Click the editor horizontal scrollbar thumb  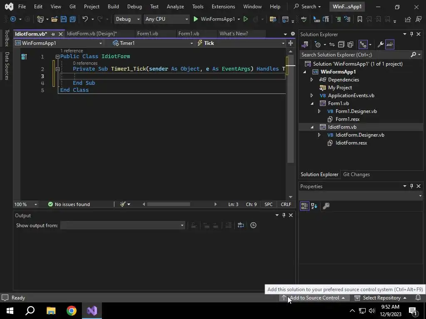(168, 204)
